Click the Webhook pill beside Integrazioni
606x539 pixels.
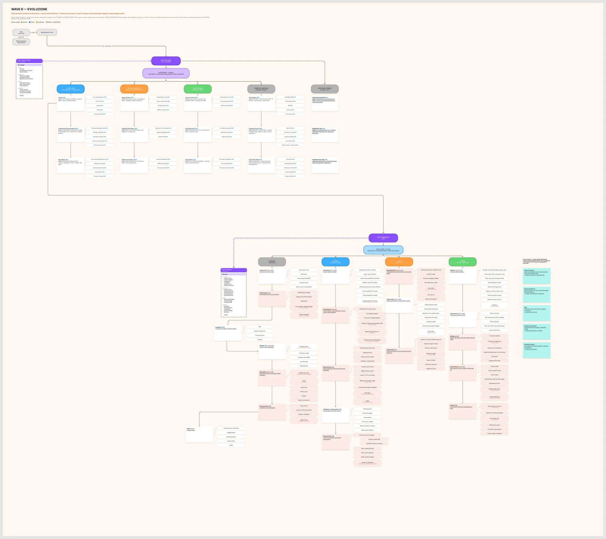(x=260, y=340)
